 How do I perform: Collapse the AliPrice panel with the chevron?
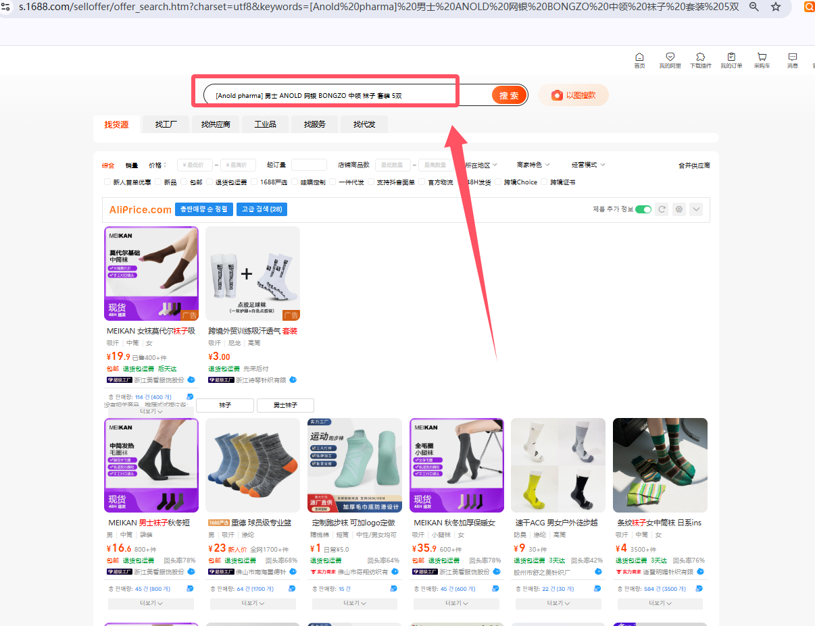click(x=696, y=209)
